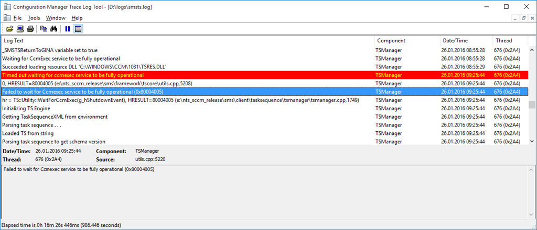The image size is (537, 230).
Task: Click the Open on Server computer icon
Action: [x=20, y=29]
